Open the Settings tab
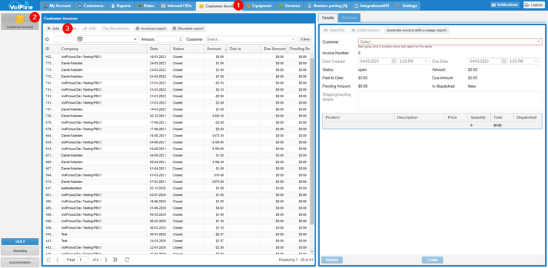The height and width of the screenshot is (268, 548). [407, 6]
